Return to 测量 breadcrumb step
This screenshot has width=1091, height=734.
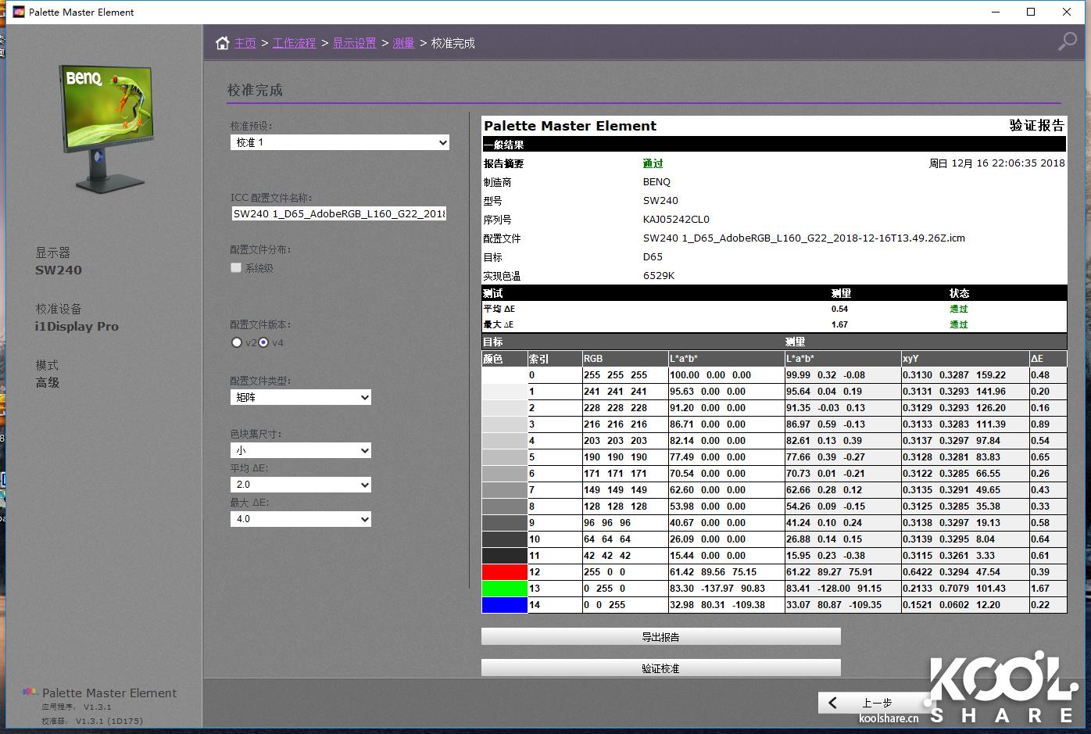tap(404, 43)
